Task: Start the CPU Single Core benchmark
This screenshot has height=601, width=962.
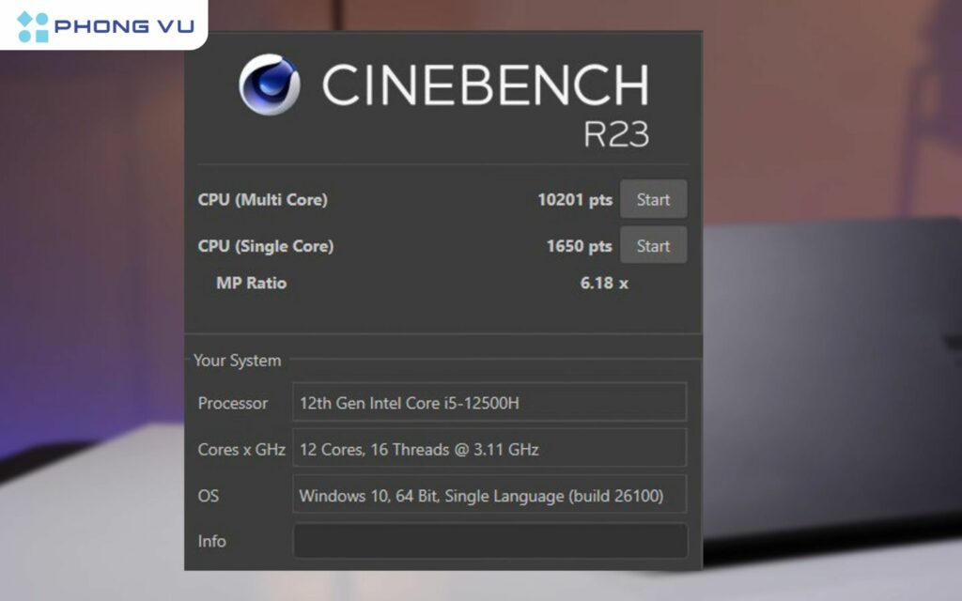Action: pos(654,245)
